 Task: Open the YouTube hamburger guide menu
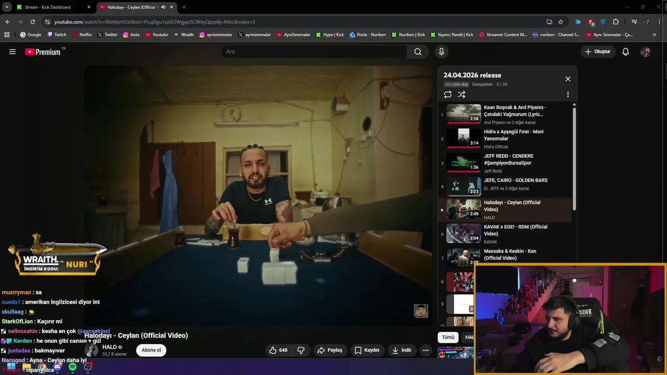[x=13, y=52]
